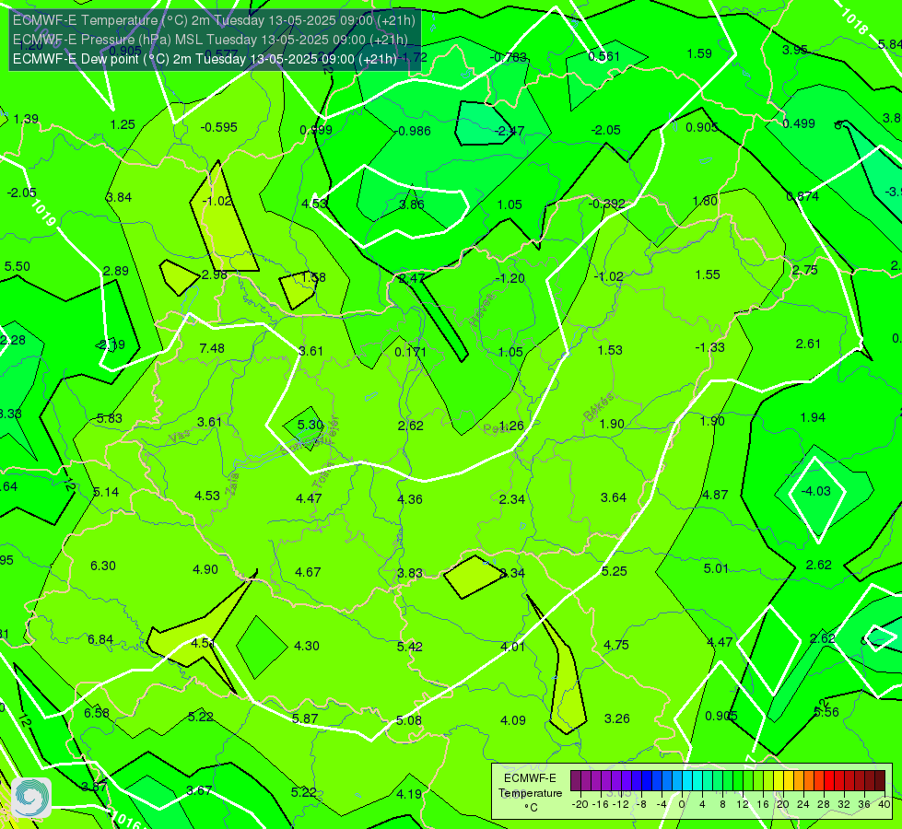Click the map value -4.03
Viewport: 902px width, 829px height.
pos(815,491)
